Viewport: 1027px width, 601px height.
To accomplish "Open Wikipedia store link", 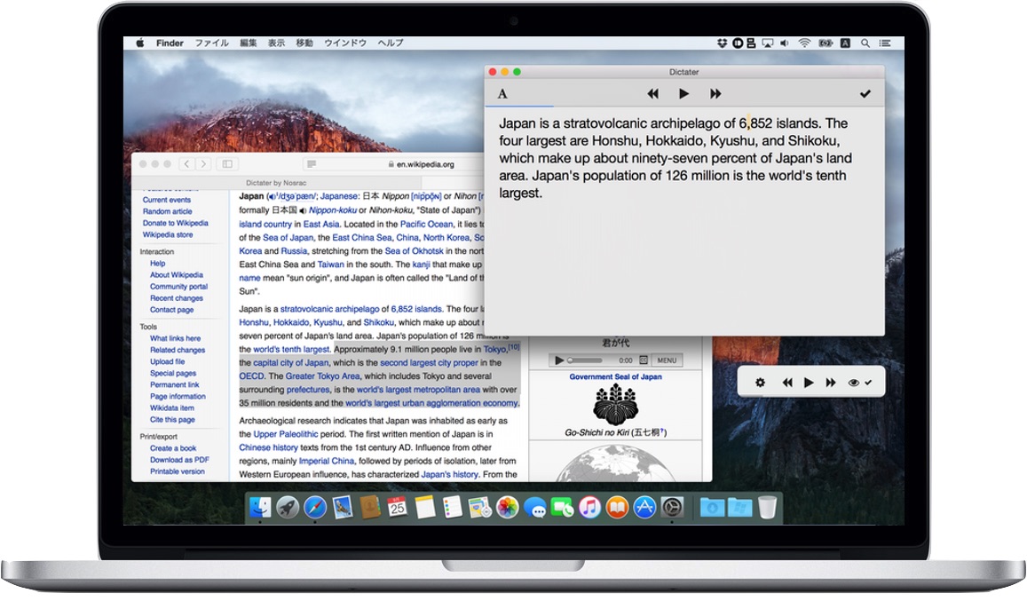I will tap(168, 234).
